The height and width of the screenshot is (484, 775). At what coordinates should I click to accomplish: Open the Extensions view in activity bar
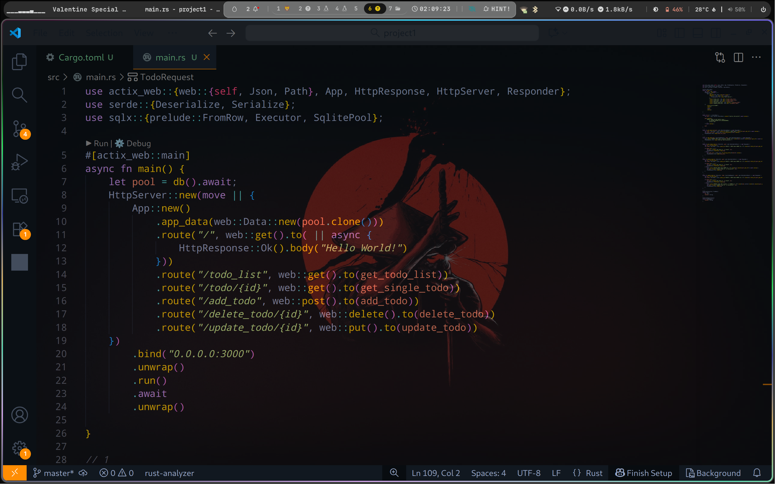pos(19,230)
